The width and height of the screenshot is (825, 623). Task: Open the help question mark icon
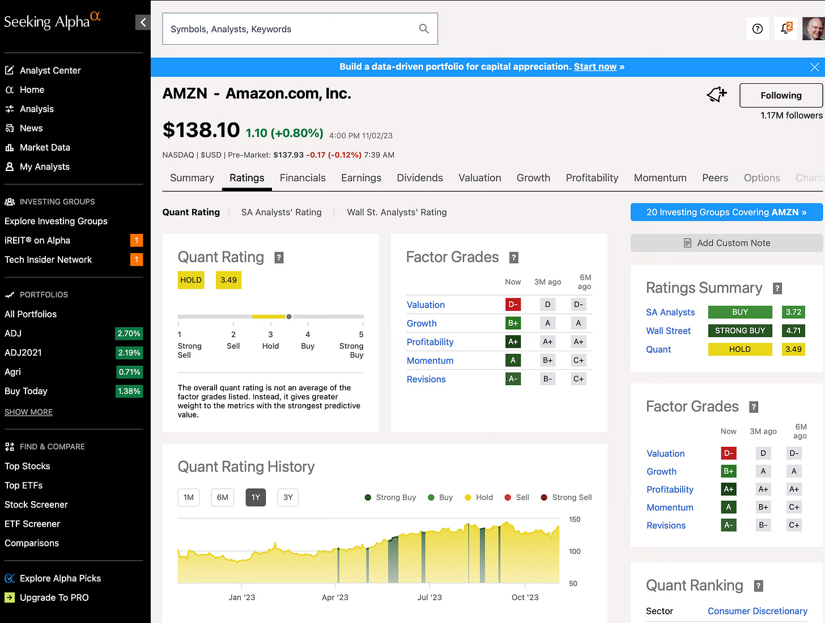click(758, 29)
